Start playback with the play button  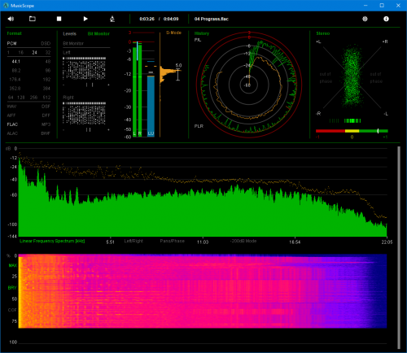[85, 19]
